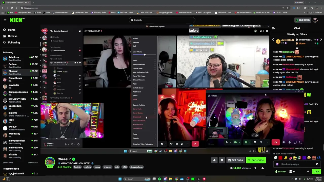Viewport: 324px width, 182px height.
Task: Open more options ellipsis in lilmole popout
Action: 267,142
